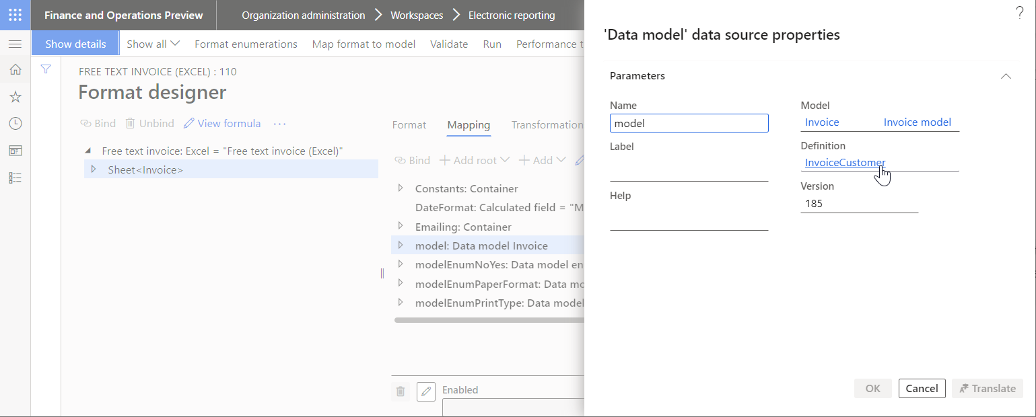Open the Home icon in the sidebar

[x=14, y=69]
